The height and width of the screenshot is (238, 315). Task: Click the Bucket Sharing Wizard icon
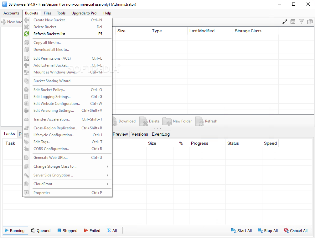click(x=26, y=81)
